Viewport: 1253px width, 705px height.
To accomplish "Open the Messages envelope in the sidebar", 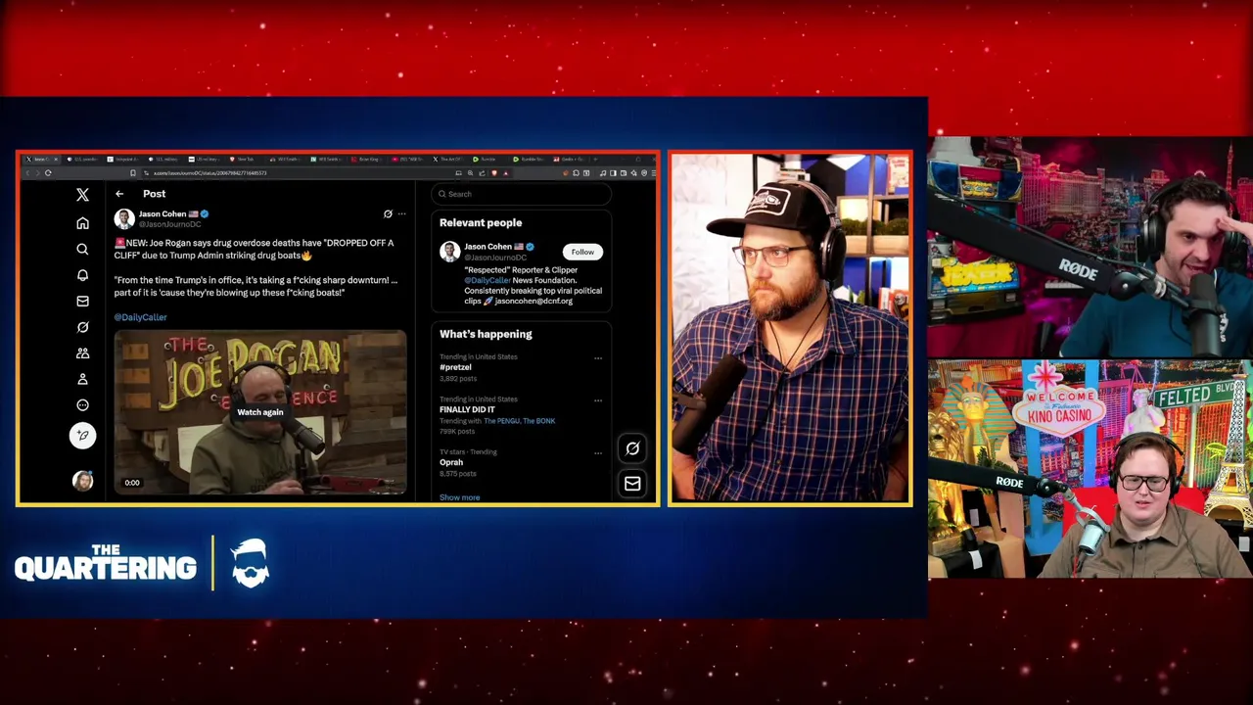I will click(82, 301).
